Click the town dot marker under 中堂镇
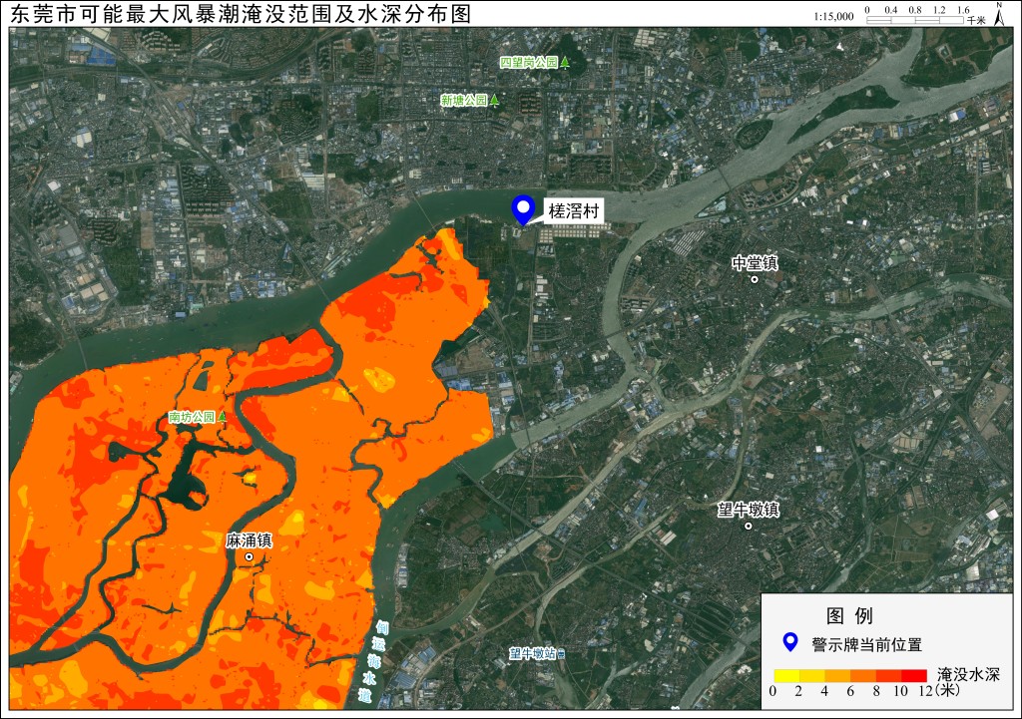 click(x=755, y=280)
